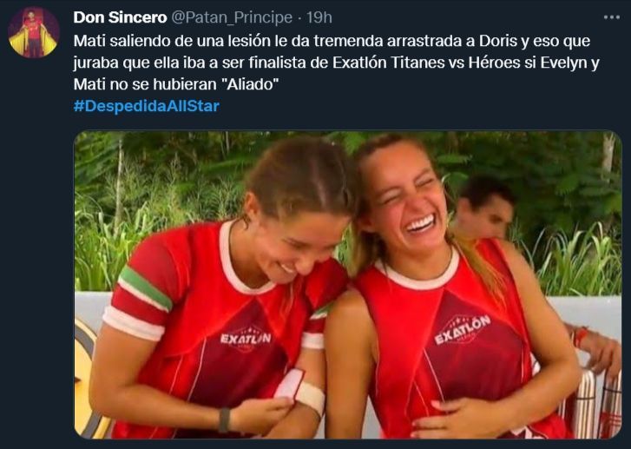Open the @Patan_Principe handle link
The height and width of the screenshot is (449, 631).
232,17
